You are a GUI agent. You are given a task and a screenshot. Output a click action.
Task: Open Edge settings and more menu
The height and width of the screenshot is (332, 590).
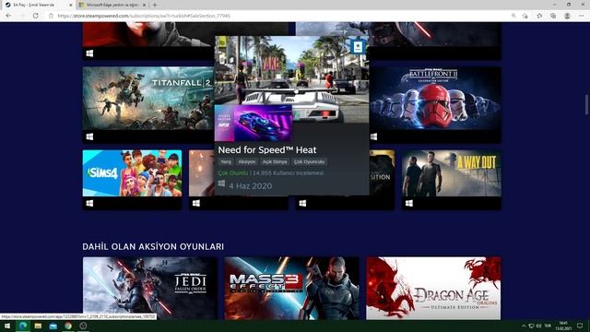[x=582, y=16]
